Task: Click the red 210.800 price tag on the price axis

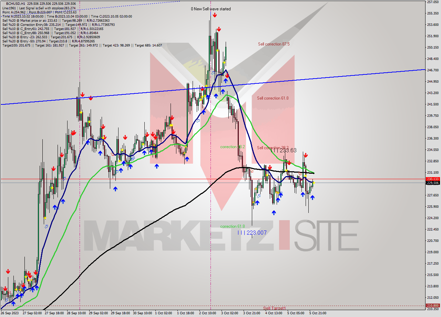Action: click(x=433, y=306)
